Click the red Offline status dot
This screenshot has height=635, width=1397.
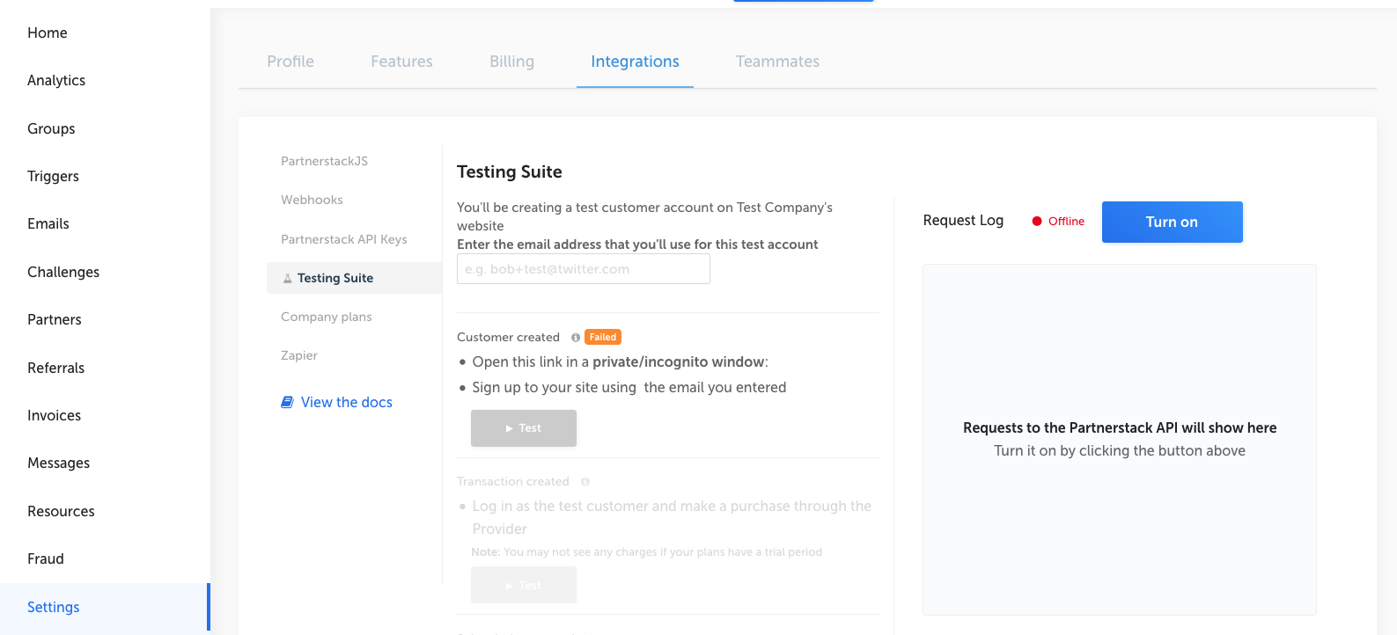coord(1037,222)
